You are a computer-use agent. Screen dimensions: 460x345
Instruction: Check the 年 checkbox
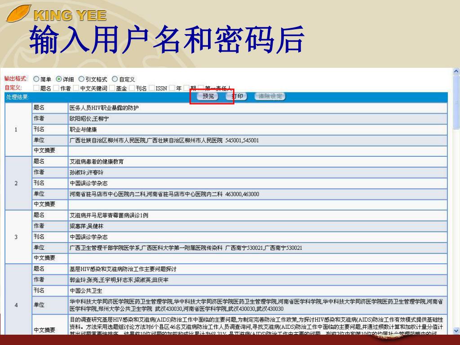coord(172,88)
